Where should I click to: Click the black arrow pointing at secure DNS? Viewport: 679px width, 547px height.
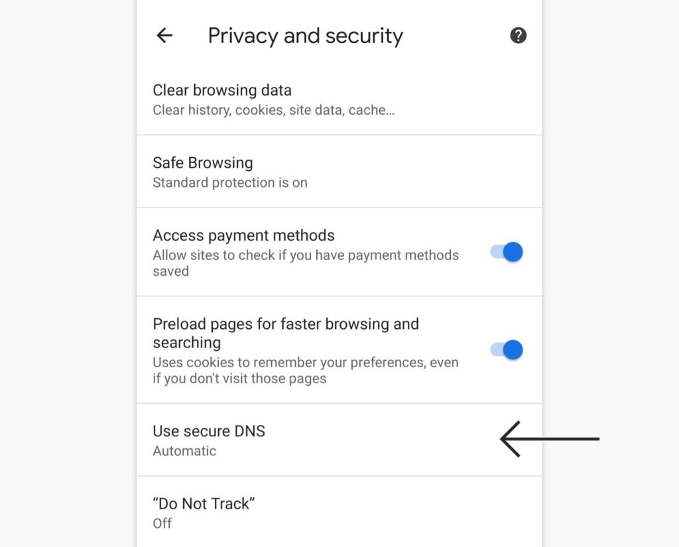(x=549, y=439)
